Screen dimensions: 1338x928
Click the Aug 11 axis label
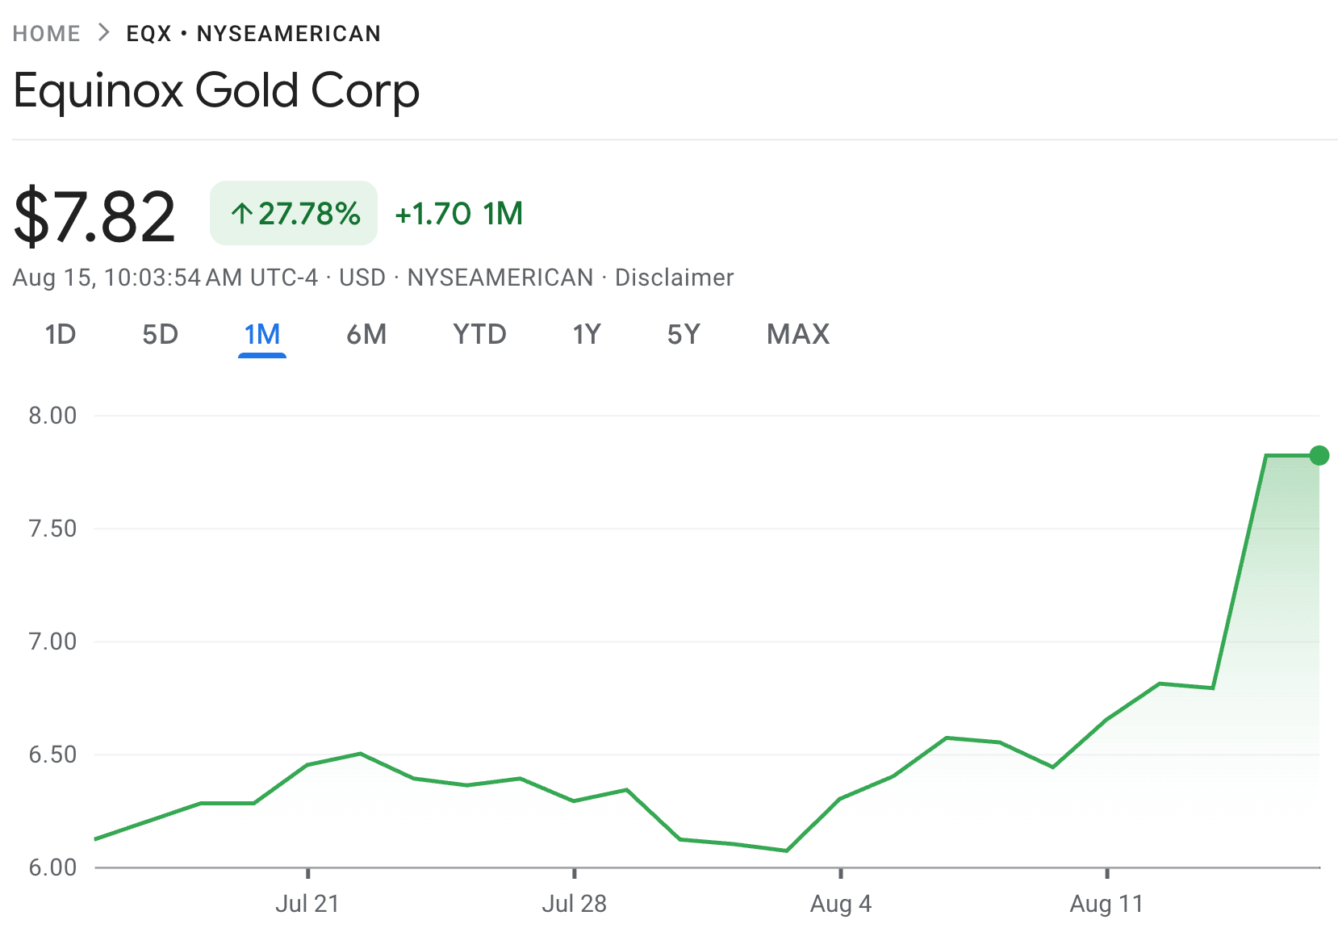coord(1107,904)
